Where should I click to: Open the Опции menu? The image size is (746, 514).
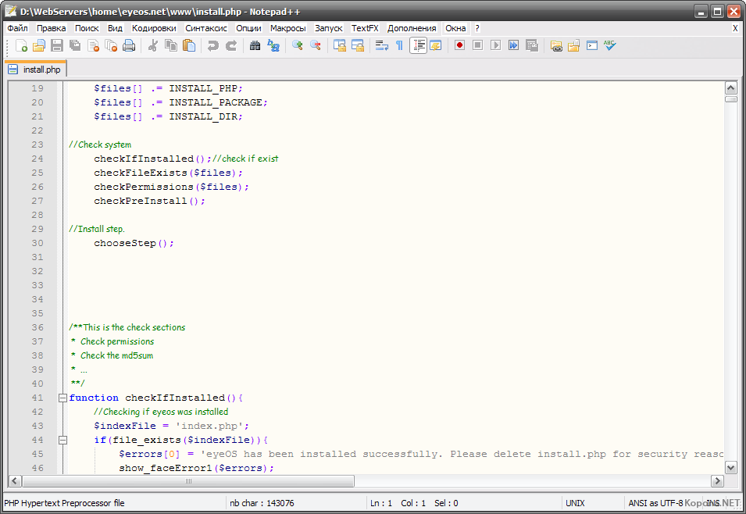pyautogui.click(x=249, y=28)
